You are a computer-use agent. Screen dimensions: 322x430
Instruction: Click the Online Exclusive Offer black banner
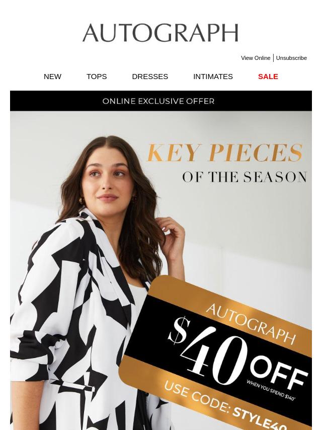tap(161, 101)
